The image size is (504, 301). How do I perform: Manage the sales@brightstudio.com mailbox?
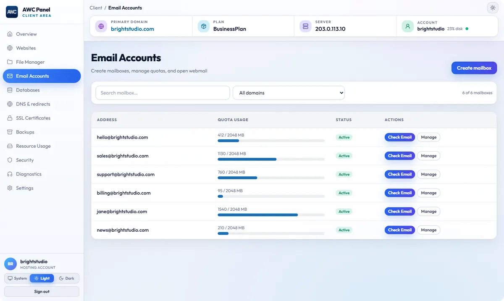click(x=429, y=156)
